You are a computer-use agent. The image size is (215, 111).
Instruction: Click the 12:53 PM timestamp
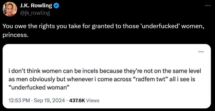[x=19, y=100]
